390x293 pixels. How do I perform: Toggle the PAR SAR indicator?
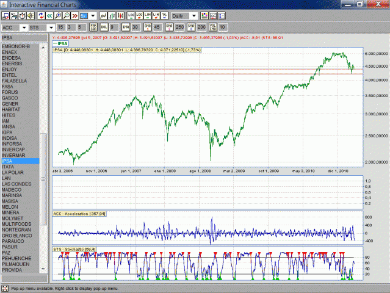pos(93,27)
